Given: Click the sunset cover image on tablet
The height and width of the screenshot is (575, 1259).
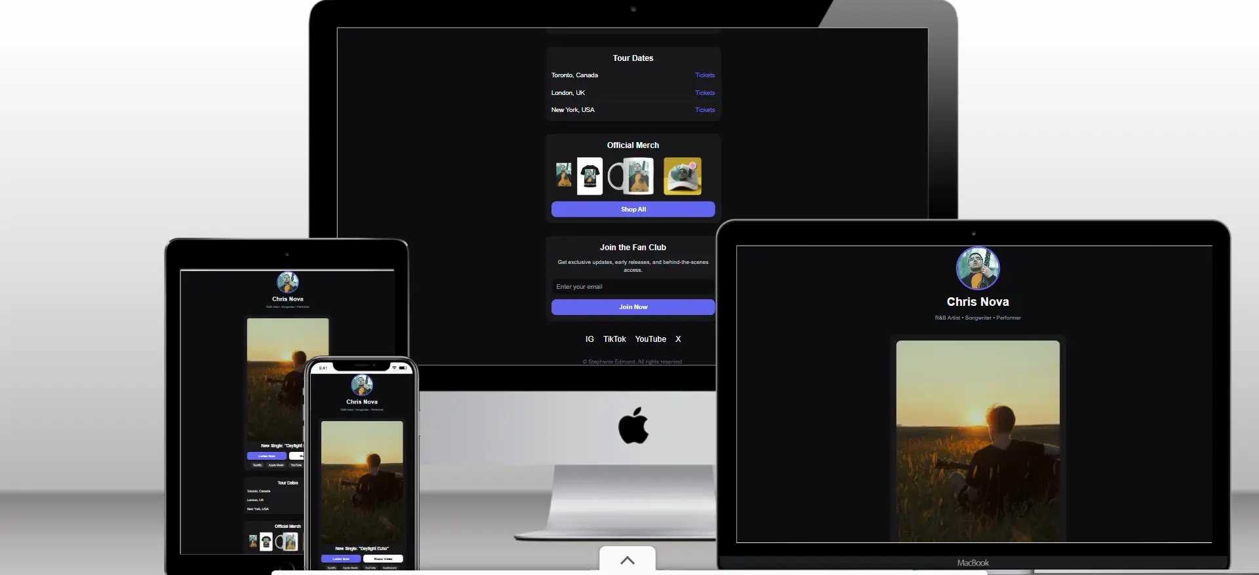Looking at the screenshot, I should coord(288,380).
